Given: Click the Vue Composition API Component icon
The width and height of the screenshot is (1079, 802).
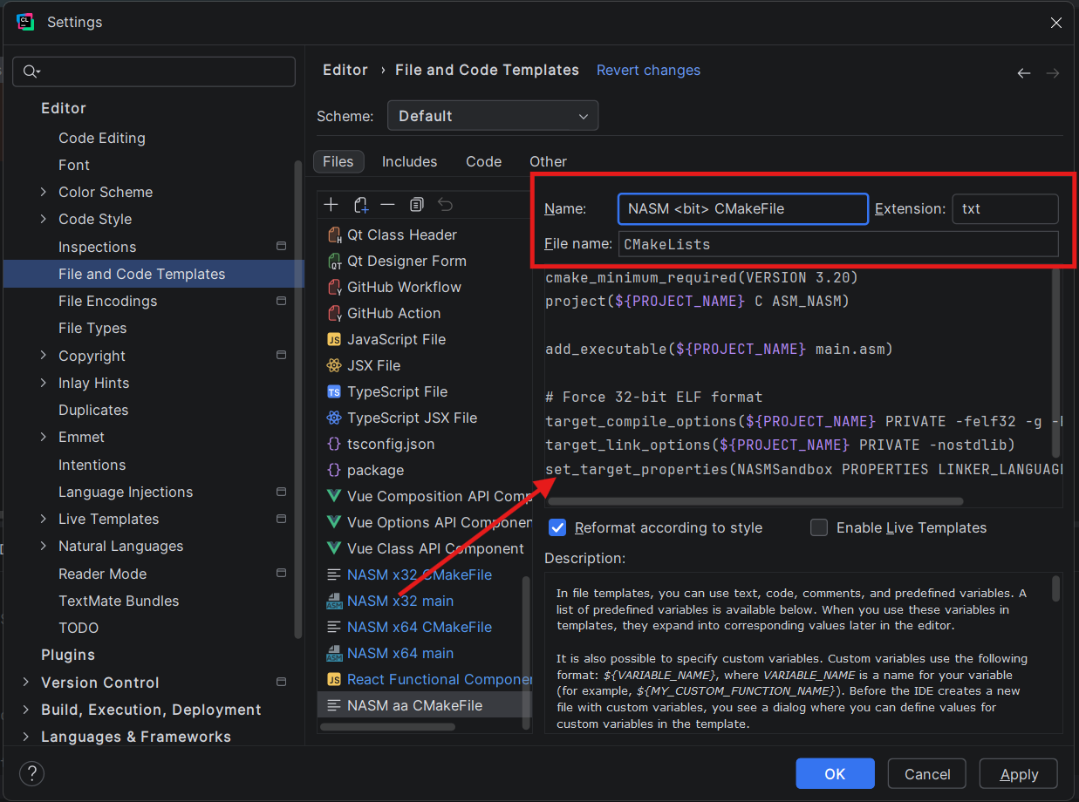Looking at the screenshot, I should (x=334, y=496).
